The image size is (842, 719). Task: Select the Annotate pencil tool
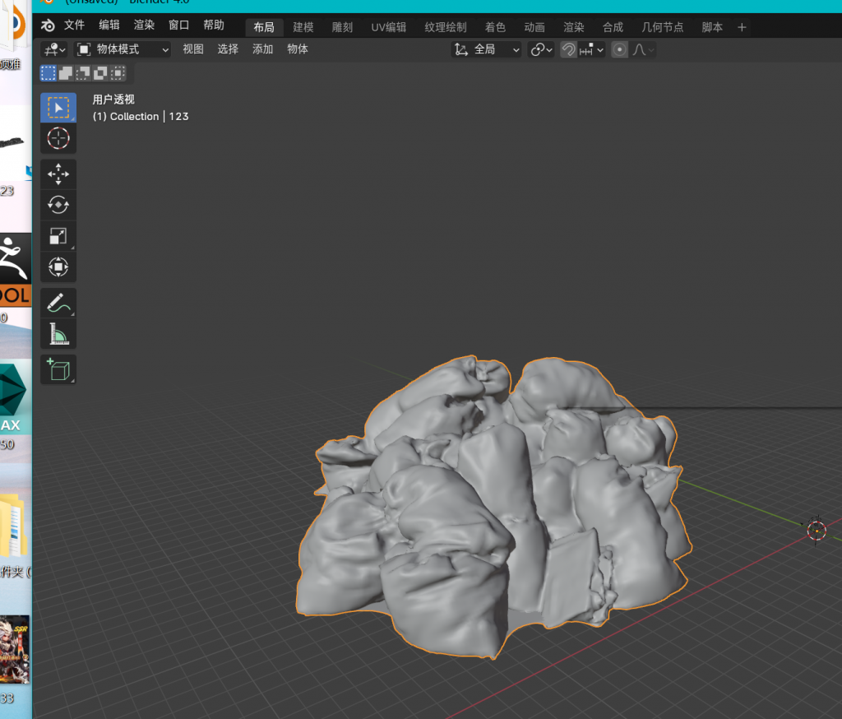click(58, 303)
